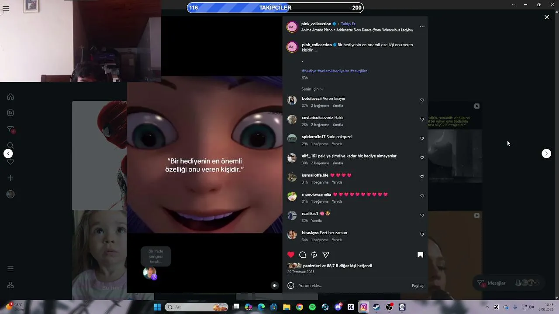
Task: Mute or unmute the reel audio
Action: pos(275,286)
